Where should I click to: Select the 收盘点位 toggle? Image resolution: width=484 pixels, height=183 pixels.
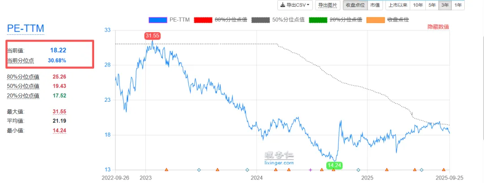pyautogui.click(x=355, y=5)
